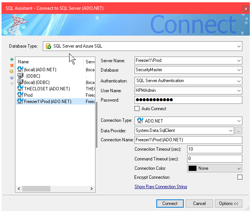Click the .NET icon of Freezer1\Prod (ADO.NET) row
251x211 pixels.
20,101
